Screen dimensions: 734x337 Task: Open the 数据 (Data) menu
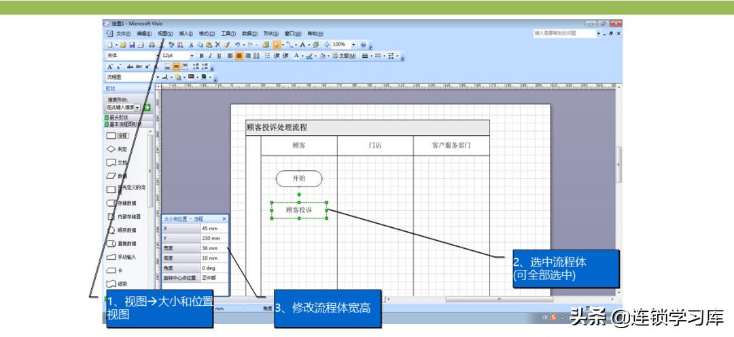(x=249, y=34)
